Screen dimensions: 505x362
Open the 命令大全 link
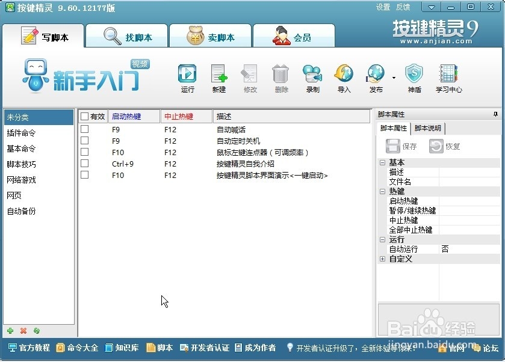pos(77,348)
